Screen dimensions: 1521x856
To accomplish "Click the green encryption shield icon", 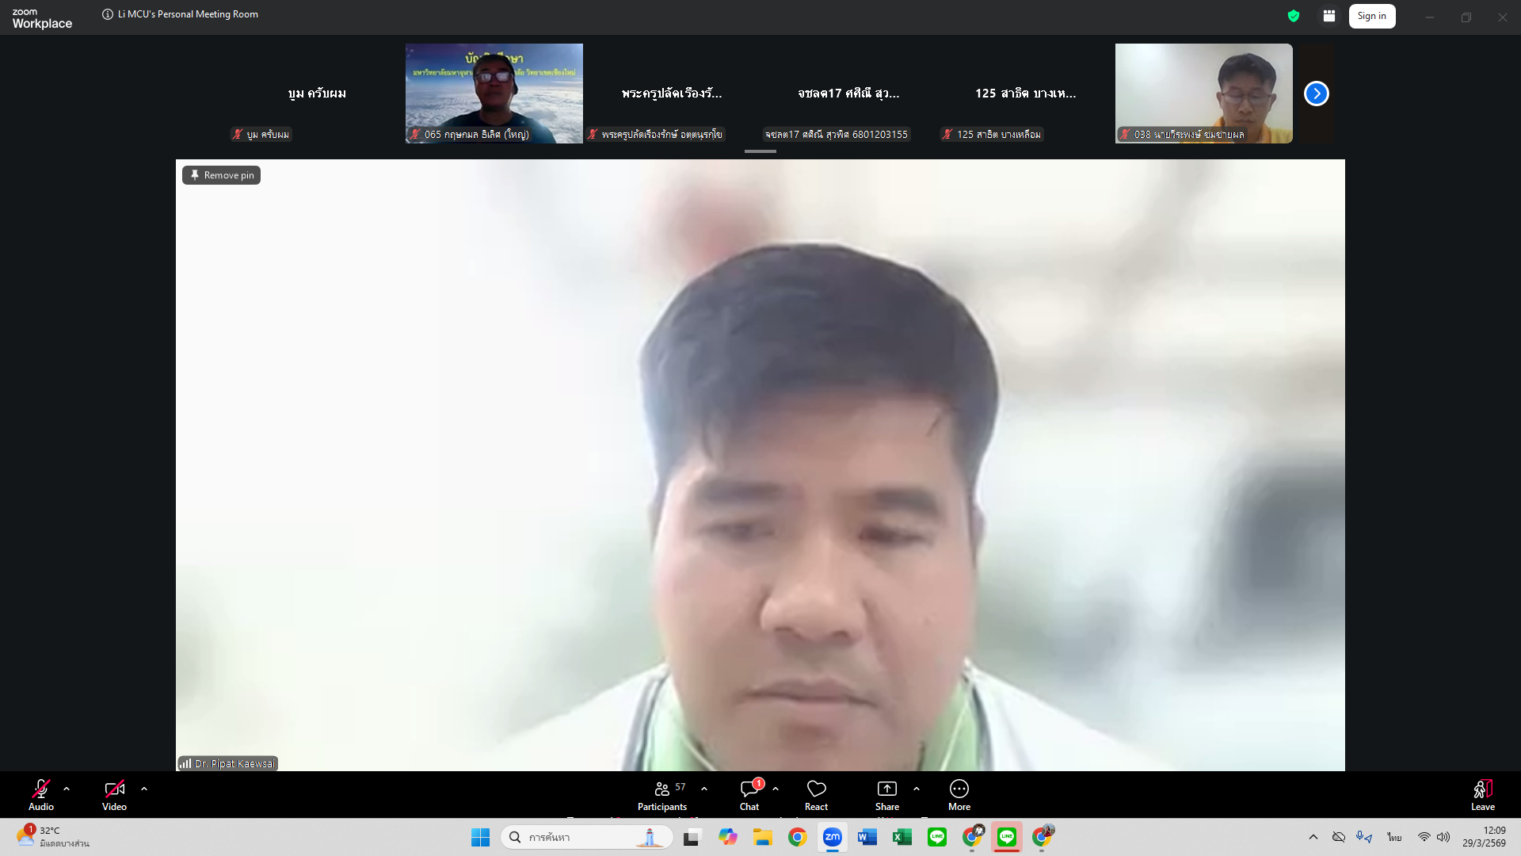I will (1294, 16).
